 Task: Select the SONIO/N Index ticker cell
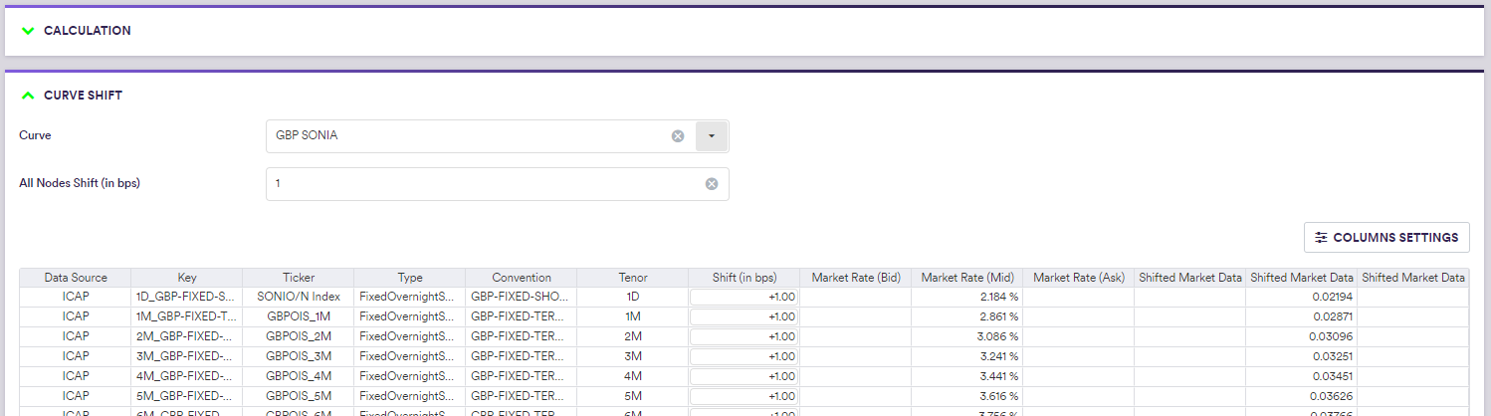[x=298, y=297]
